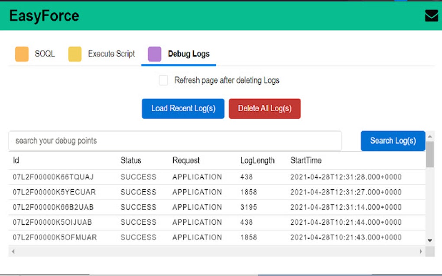Select the Debug Logs tab
This screenshot has width=442, height=276.
tap(188, 54)
